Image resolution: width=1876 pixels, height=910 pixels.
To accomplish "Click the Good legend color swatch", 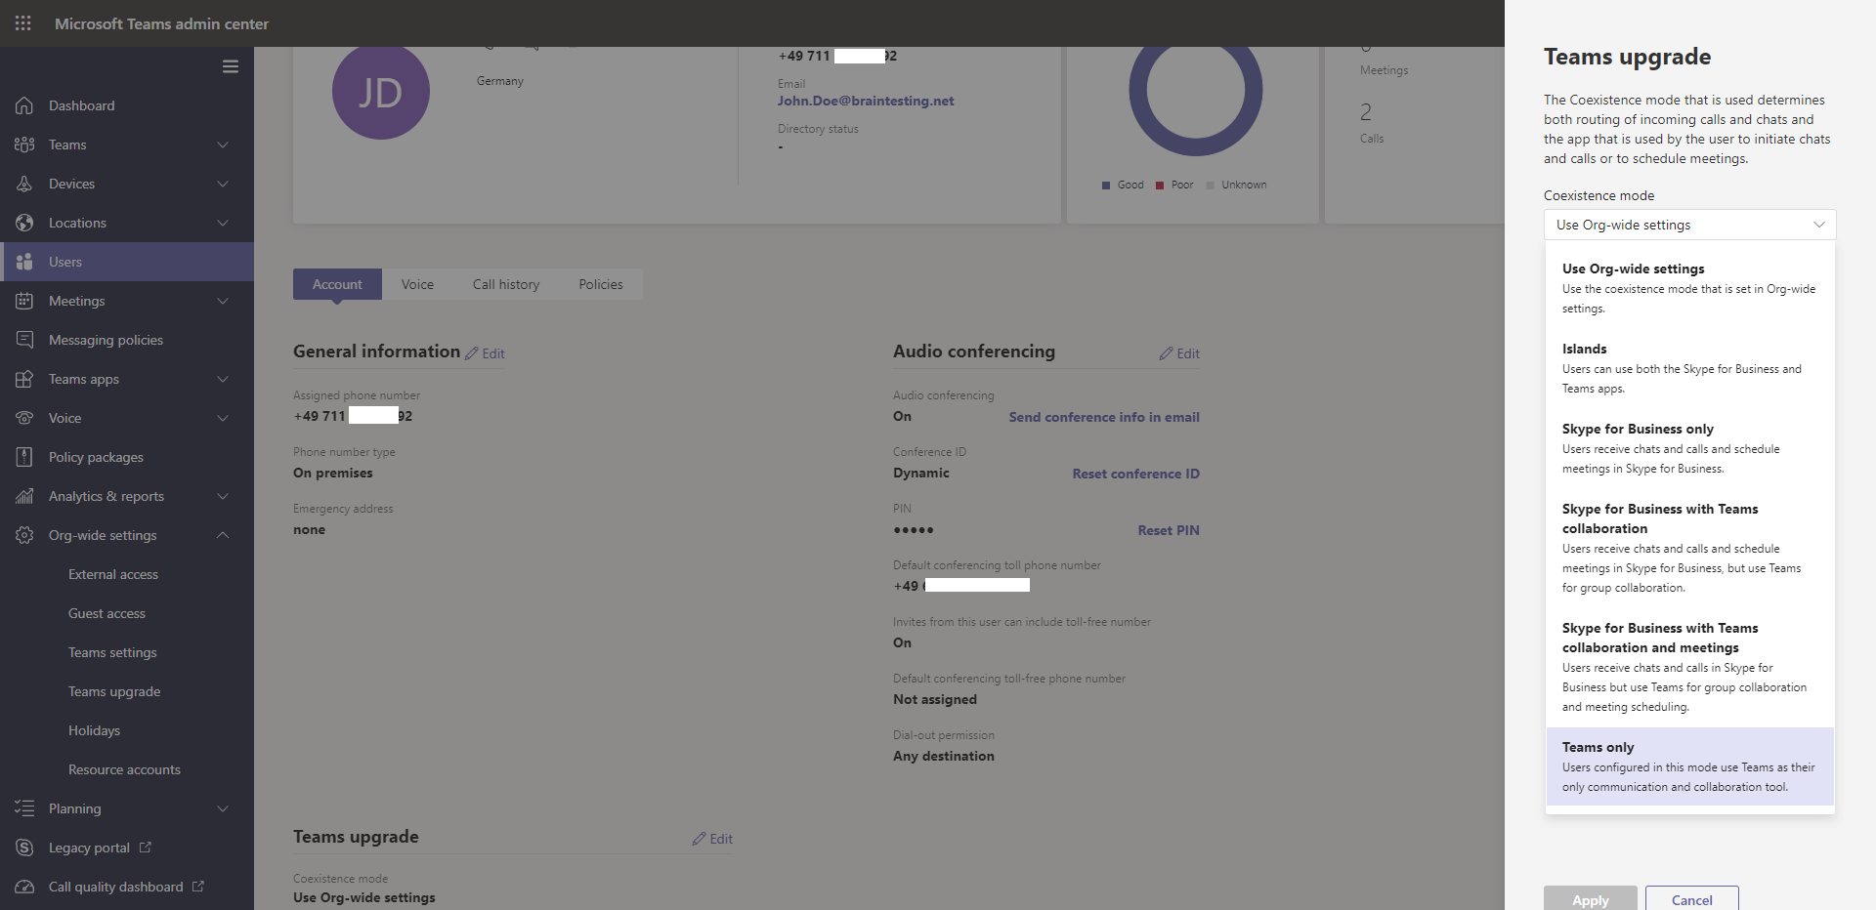I will (1106, 185).
